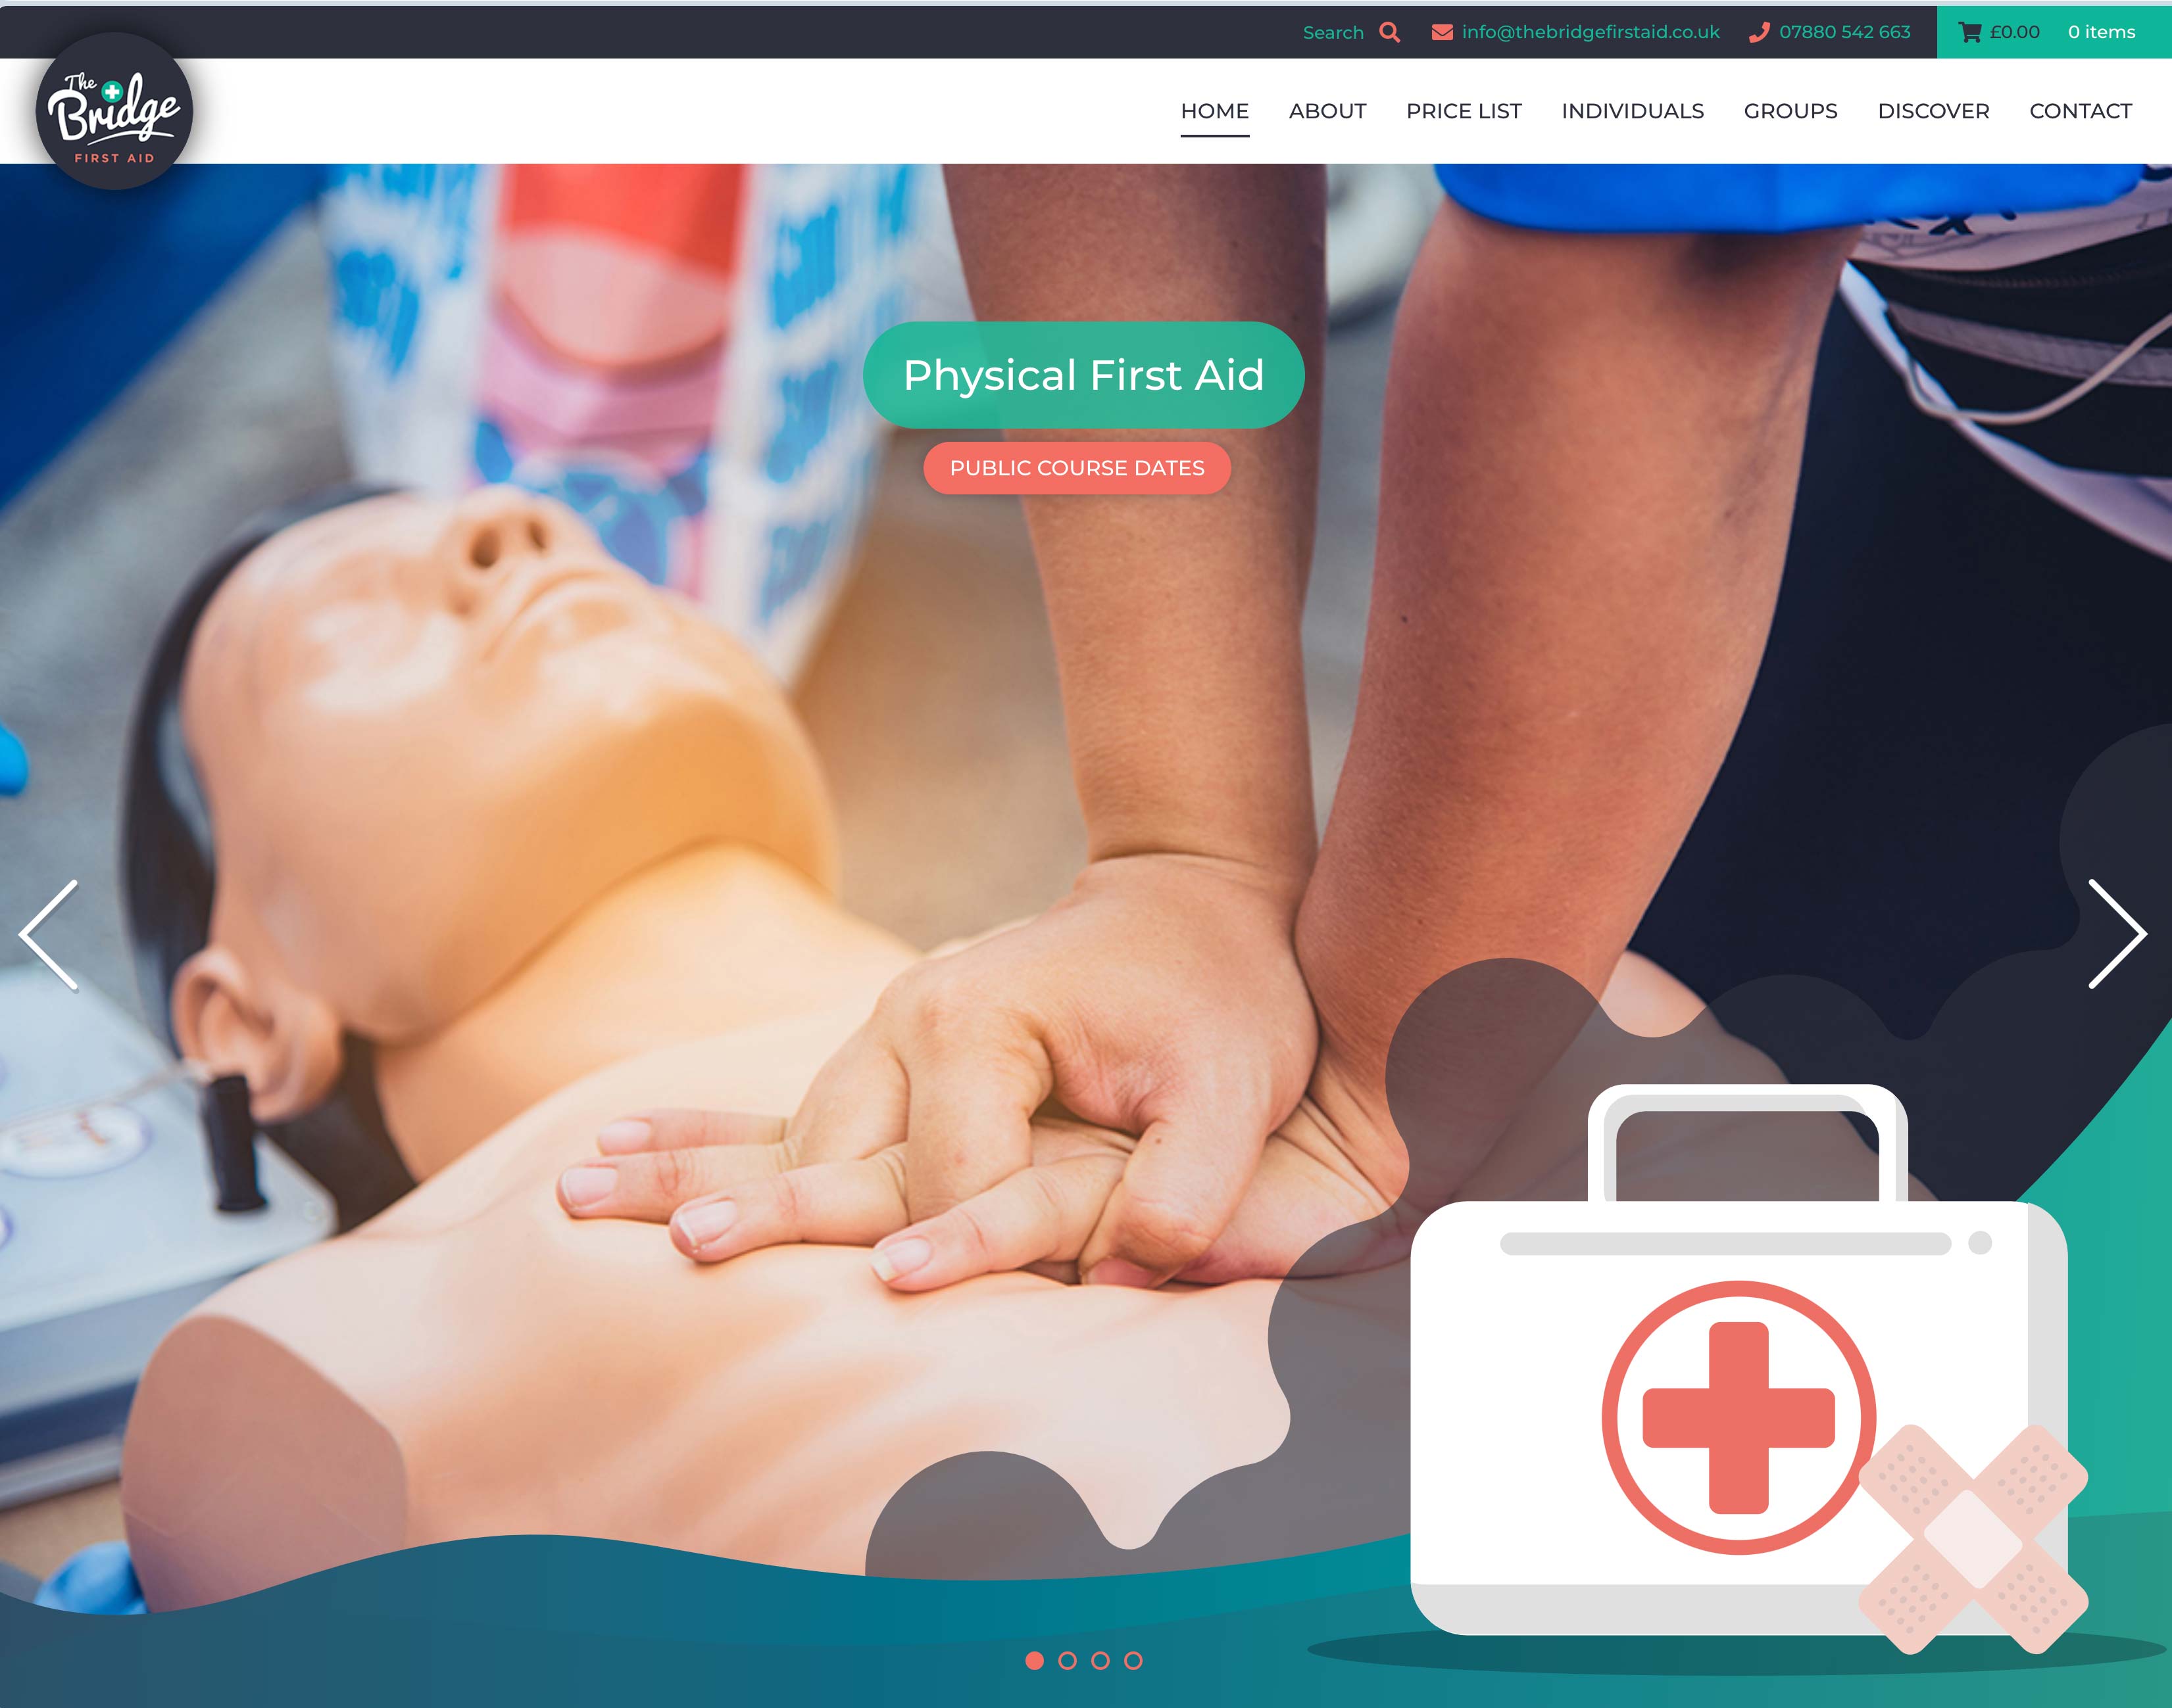Click The Bridge First Aid logo

[x=114, y=111]
